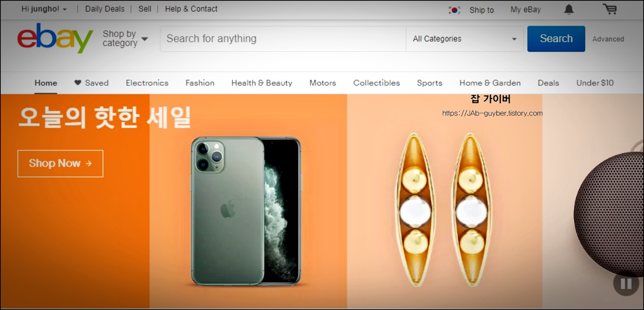Viewport: 644px width, 310px height.
Task: Go to the Home & Garden tab
Action: click(490, 83)
